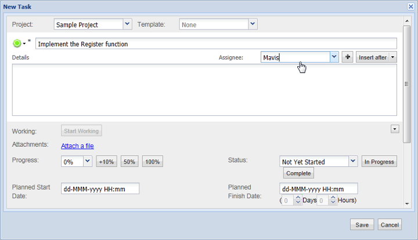Cancel the new task dialog
This screenshot has height=240, width=418.
[390, 224]
